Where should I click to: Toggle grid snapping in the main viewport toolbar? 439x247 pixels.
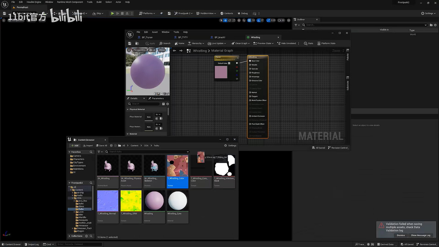pos(249,20)
